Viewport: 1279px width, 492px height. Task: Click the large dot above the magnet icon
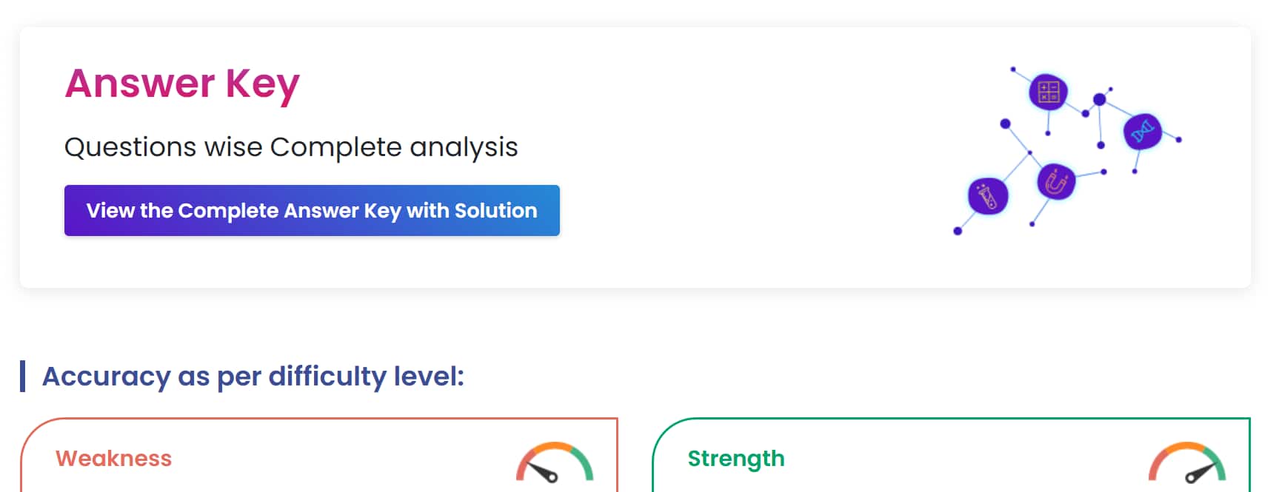[1005, 124]
